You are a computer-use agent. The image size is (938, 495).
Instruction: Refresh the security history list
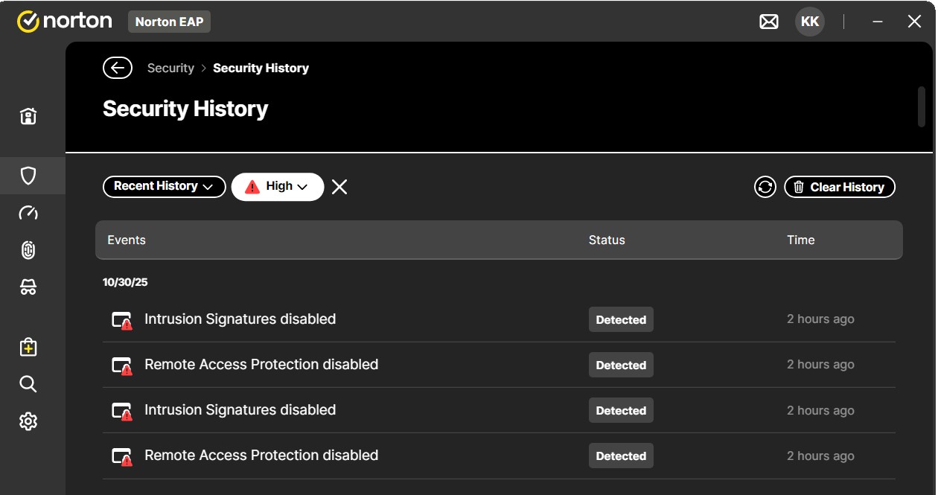click(765, 187)
